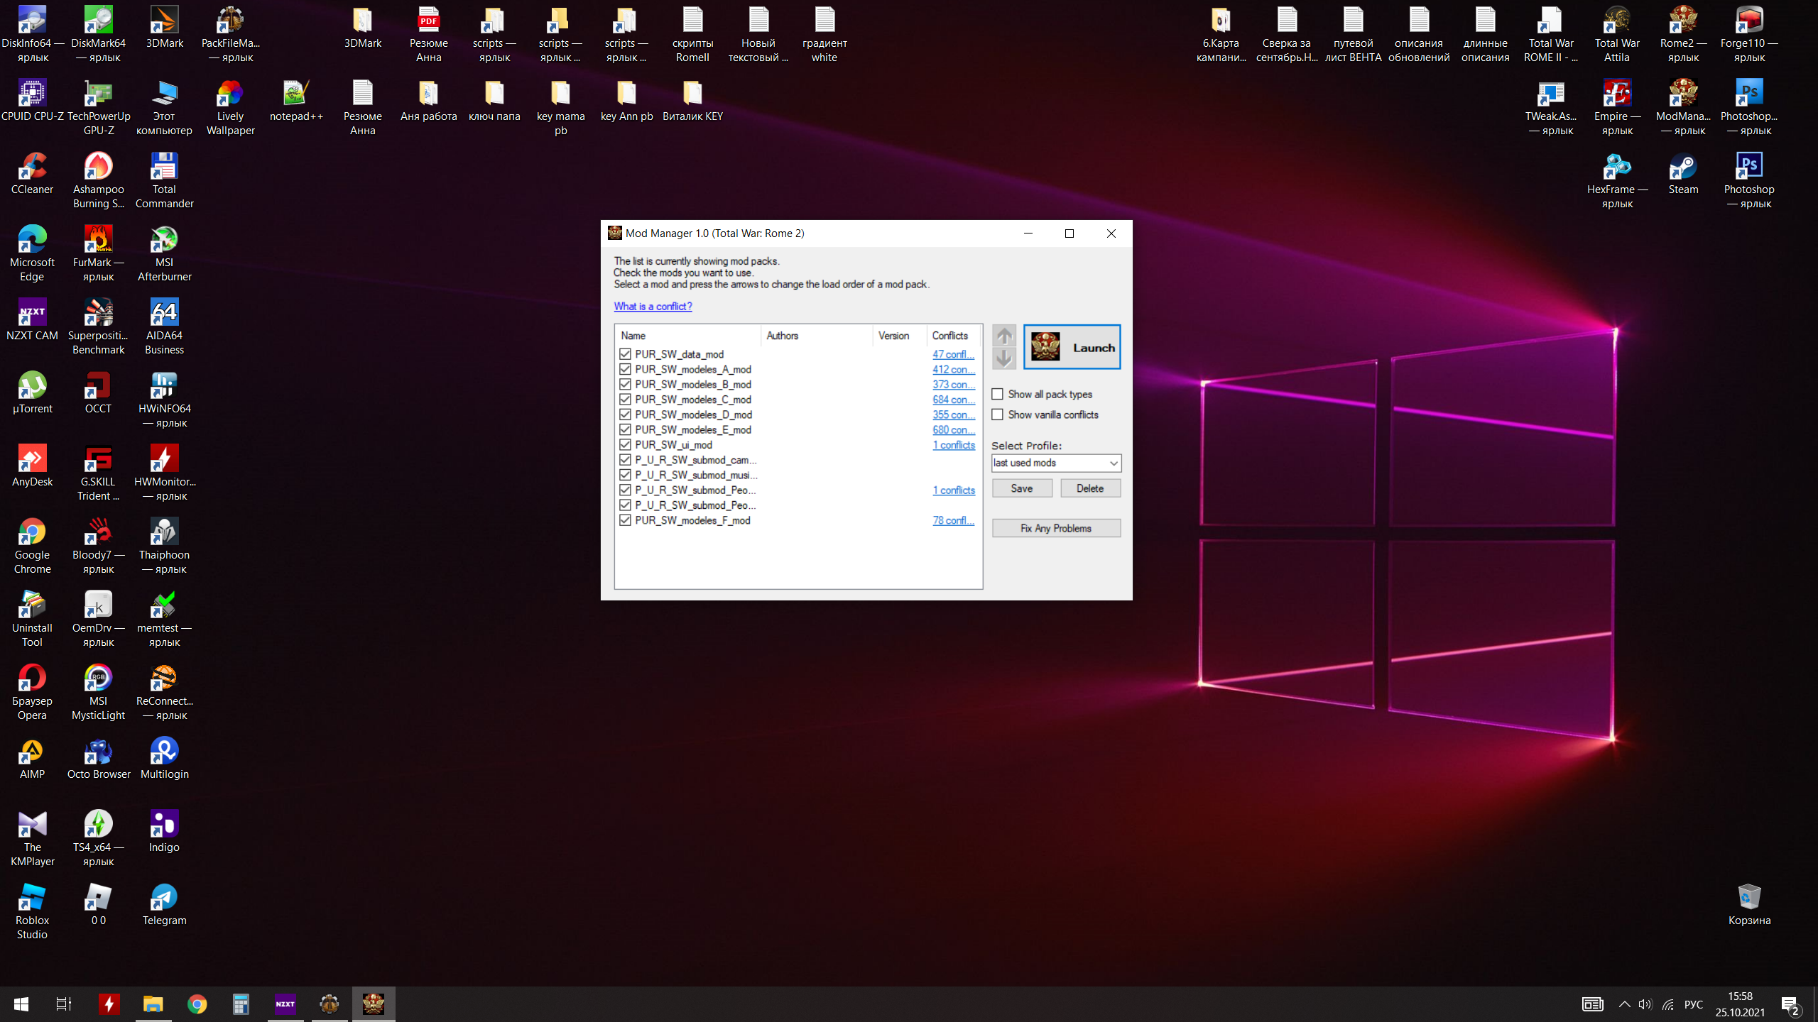Toggle PUR_SW_data_mod checkbox
The height and width of the screenshot is (1022, 1818).
click(x=625, y=354)
